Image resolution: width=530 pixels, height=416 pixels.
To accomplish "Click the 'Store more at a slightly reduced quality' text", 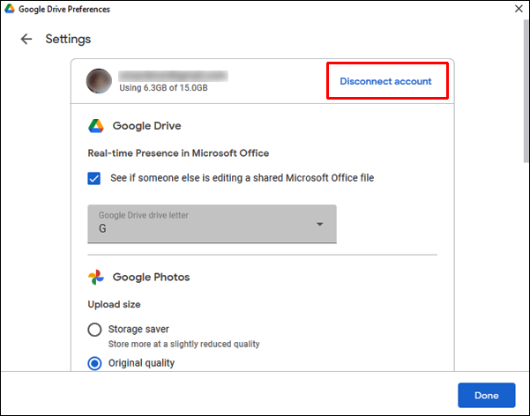I will coord(183,343).
